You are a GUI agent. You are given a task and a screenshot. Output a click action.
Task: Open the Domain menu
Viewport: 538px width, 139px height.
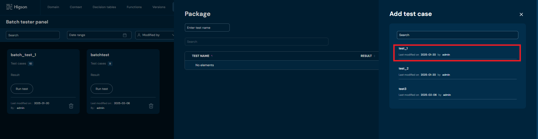coord(53,7)
